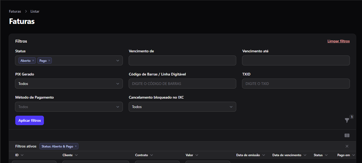Click the Vencimento até date field
The image size is (362, 163).
tap(296, 60)
